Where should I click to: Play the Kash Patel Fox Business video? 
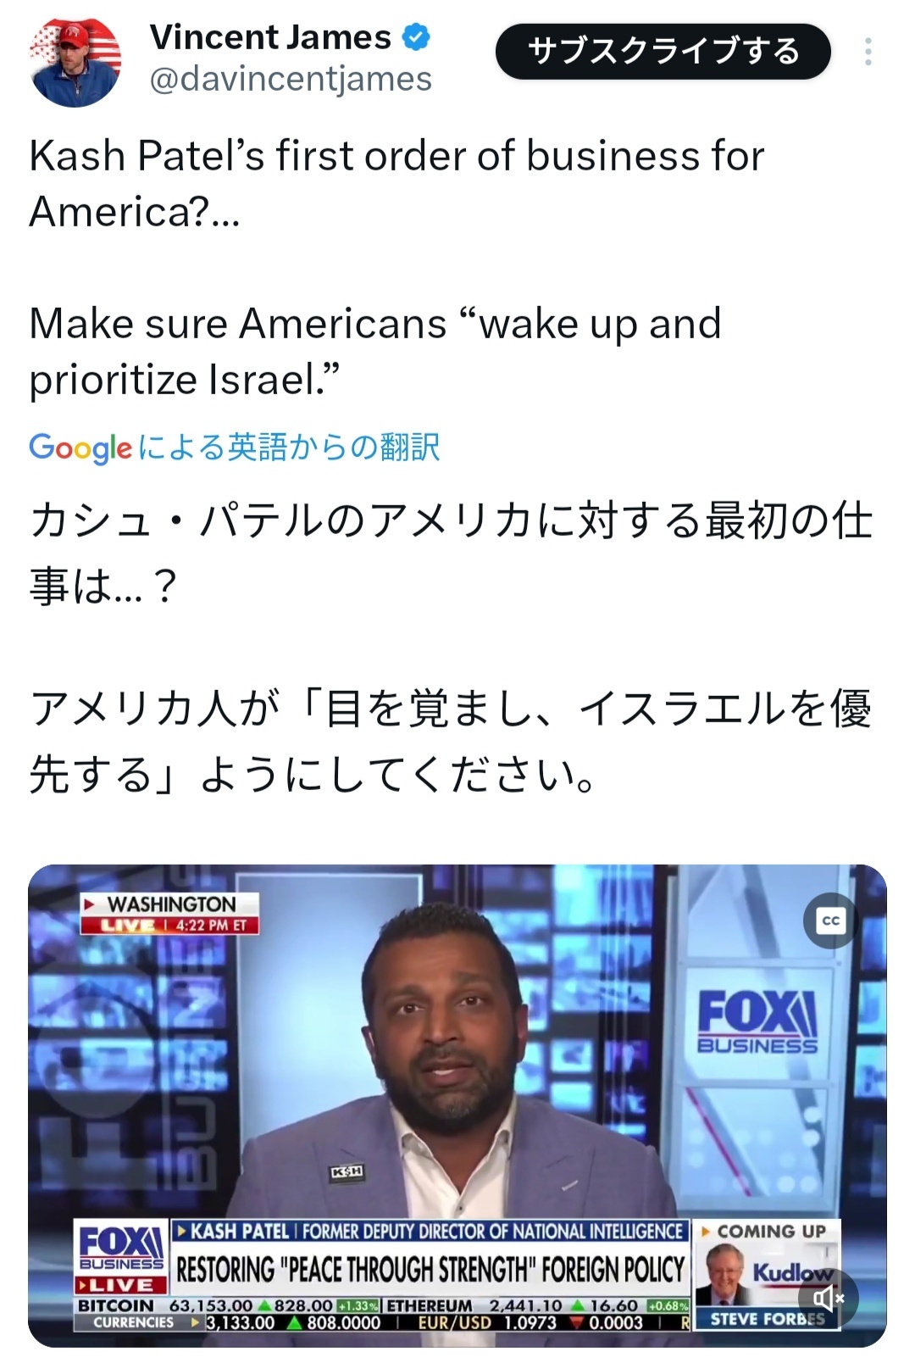(x=457, y=1105)
